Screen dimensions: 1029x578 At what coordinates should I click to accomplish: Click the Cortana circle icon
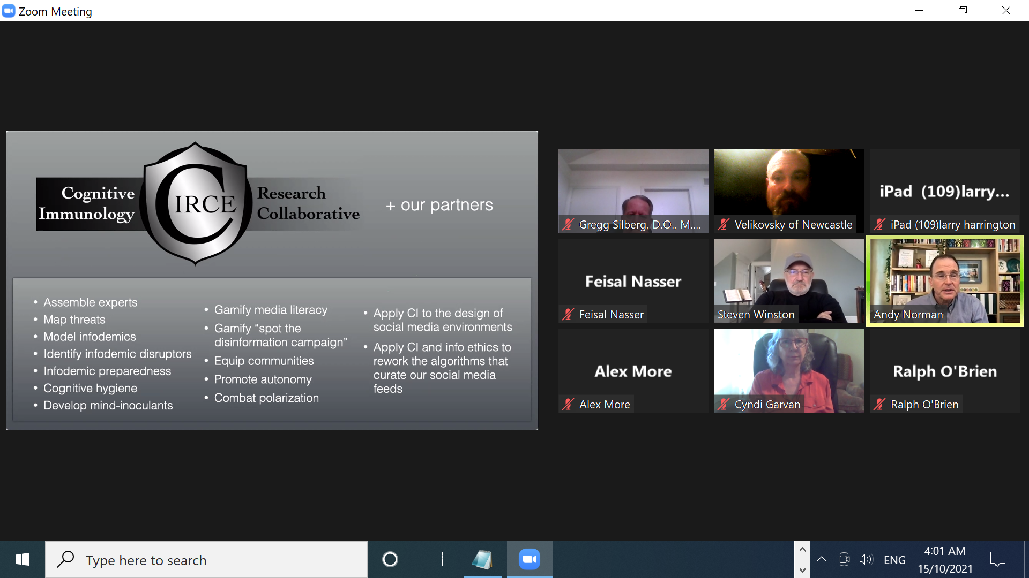tap(390, 560)
